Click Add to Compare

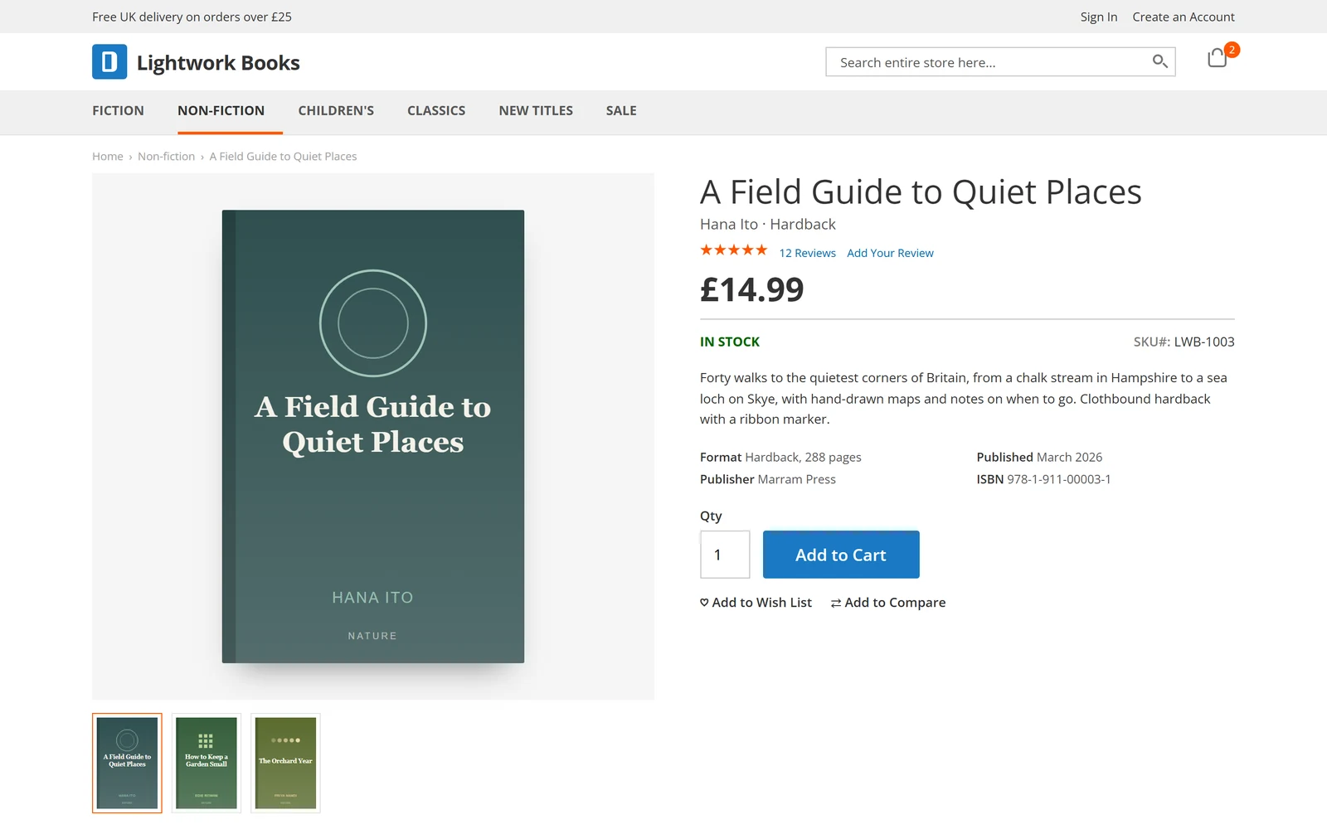pyautogui.click(x=888, y=603)
